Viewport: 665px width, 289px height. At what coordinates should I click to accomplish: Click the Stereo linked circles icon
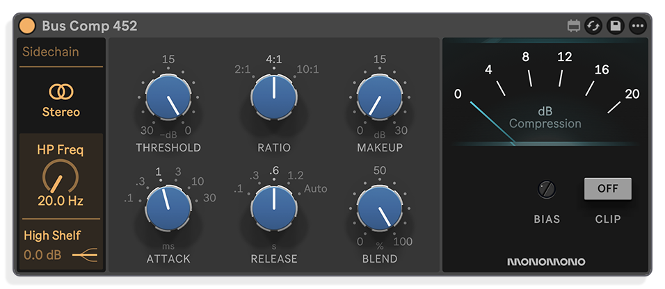61,92
